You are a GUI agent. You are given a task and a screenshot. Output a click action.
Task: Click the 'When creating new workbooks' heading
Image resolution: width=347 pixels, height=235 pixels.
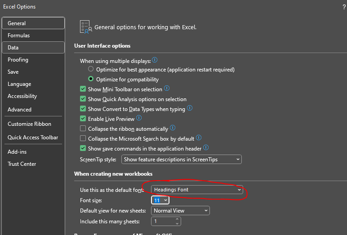point(113,174)
